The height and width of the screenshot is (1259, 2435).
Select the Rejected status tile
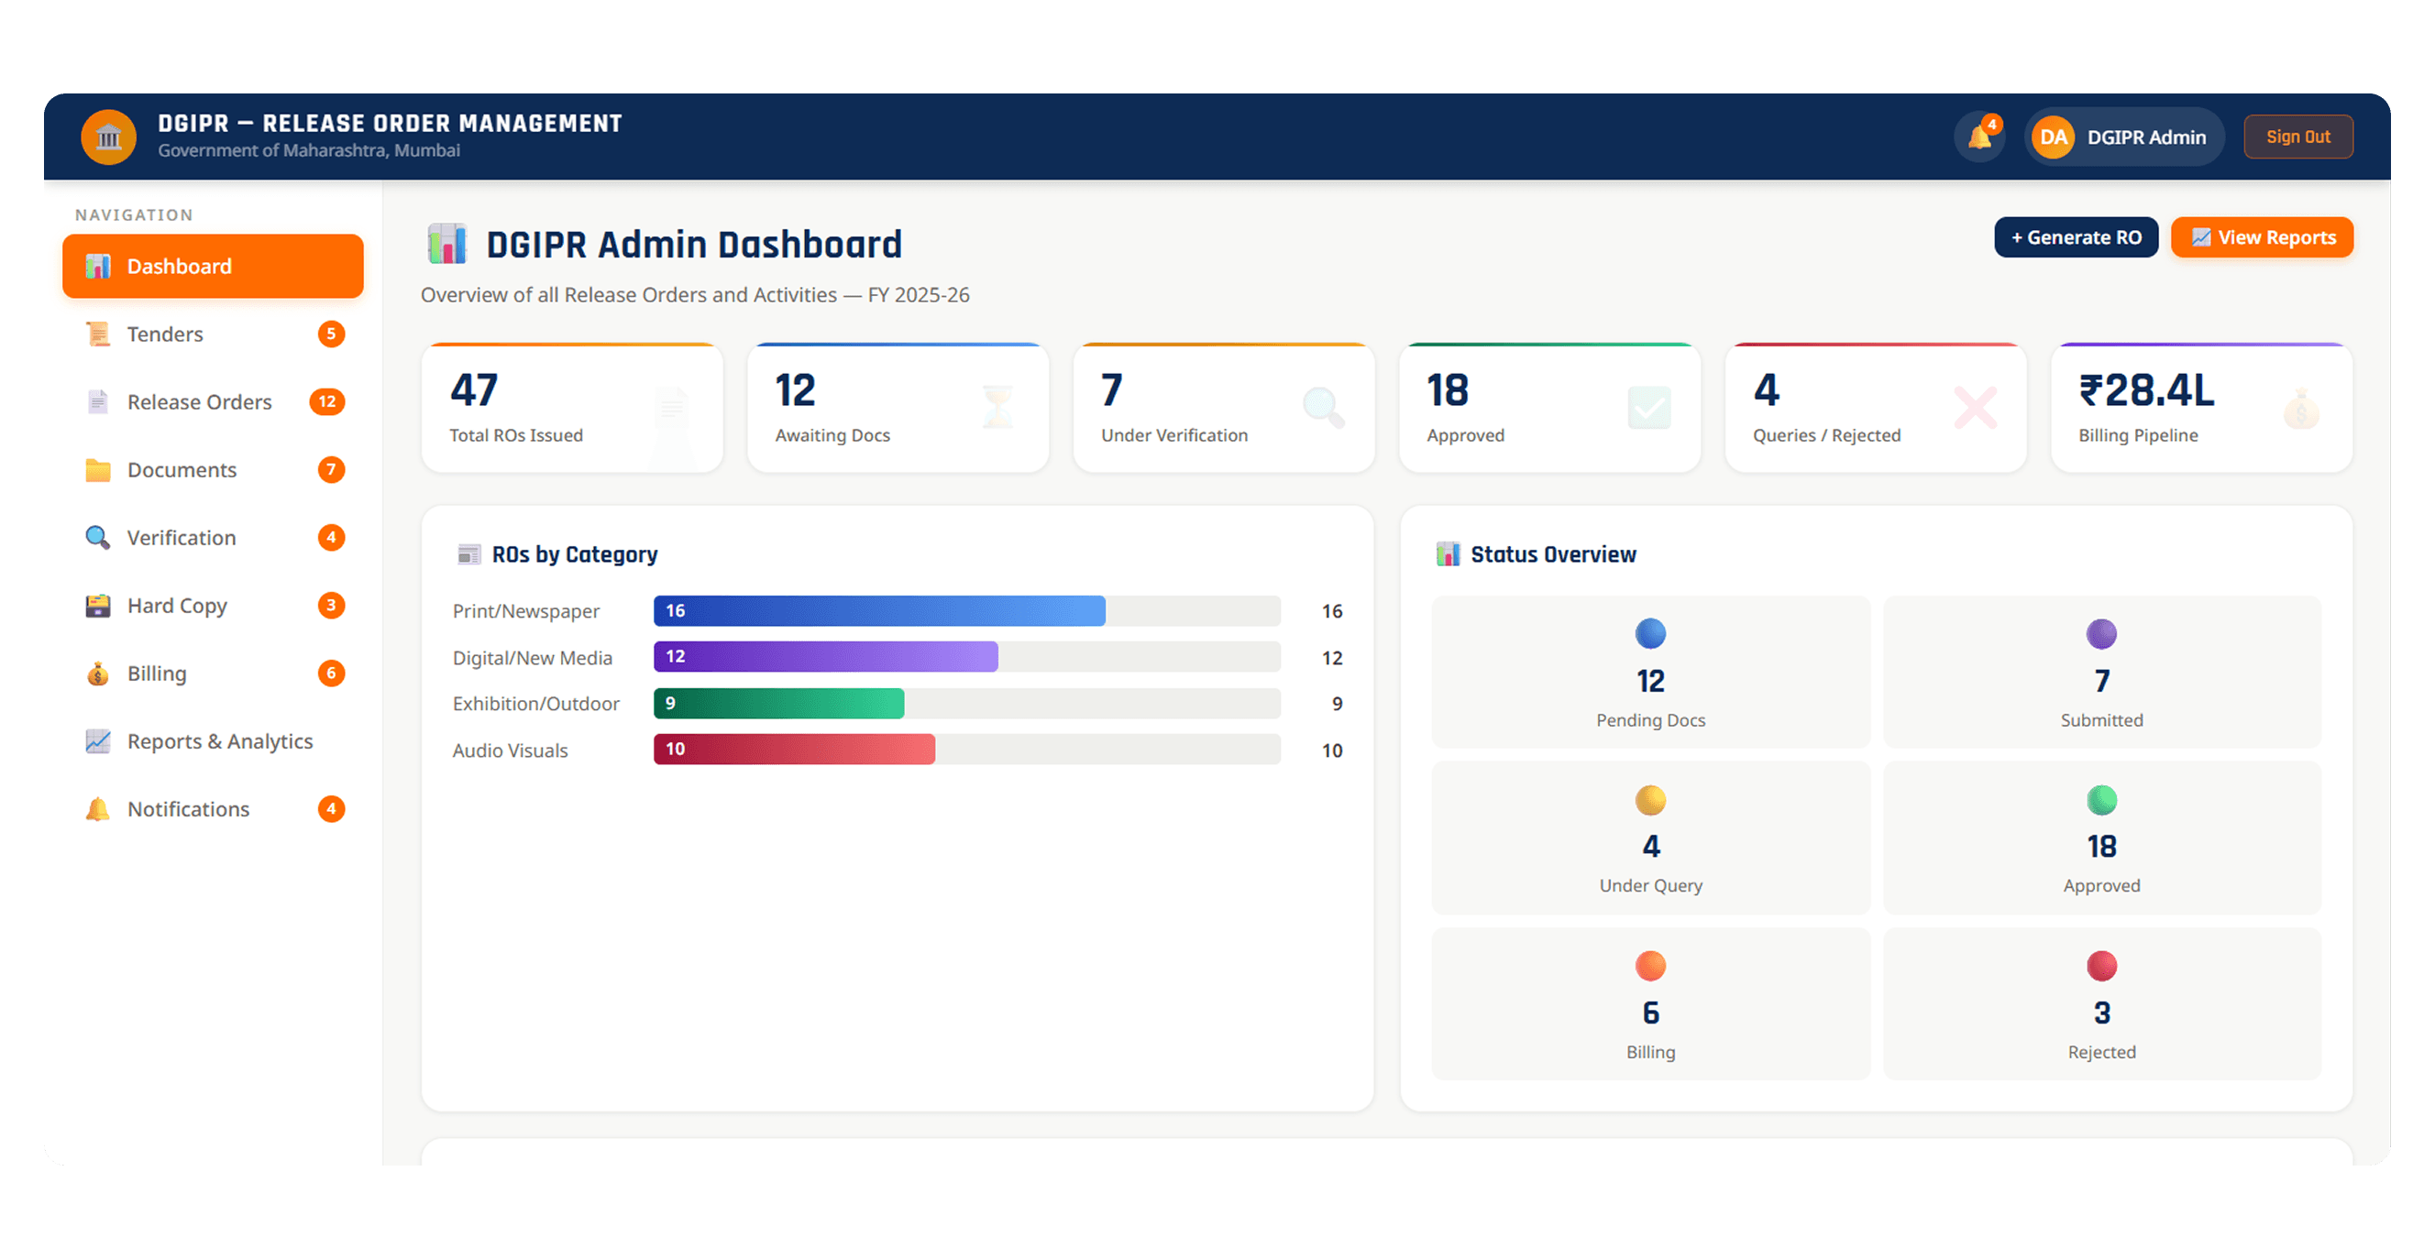pyautogui.click(x=2101, y=1005)
